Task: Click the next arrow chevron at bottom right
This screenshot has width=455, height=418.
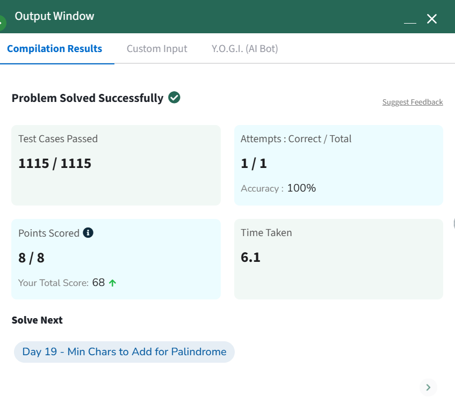Action: (428, 387)
